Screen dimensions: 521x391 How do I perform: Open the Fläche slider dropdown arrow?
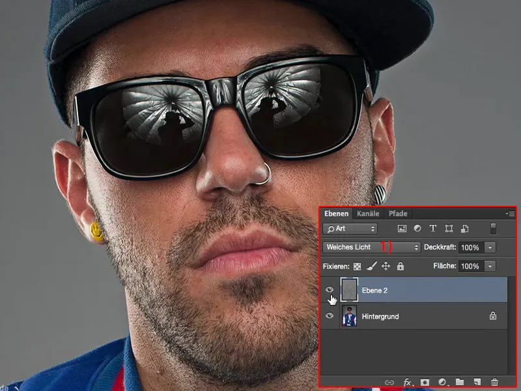490,266
